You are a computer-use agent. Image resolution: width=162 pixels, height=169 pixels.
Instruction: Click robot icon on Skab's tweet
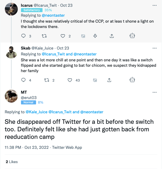tap(132, 80)
